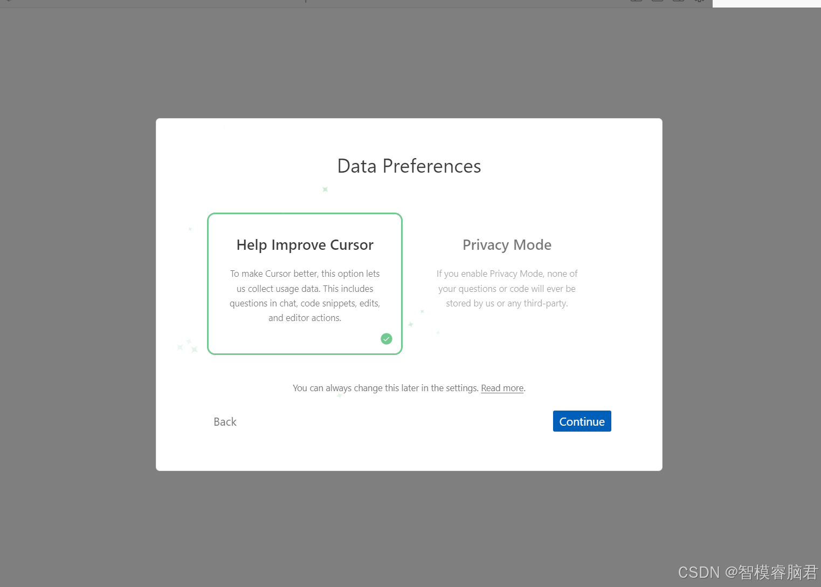Click the green checkmark badge
The height and width of the screenshot is (587, 821).
[x=387, y=339]
